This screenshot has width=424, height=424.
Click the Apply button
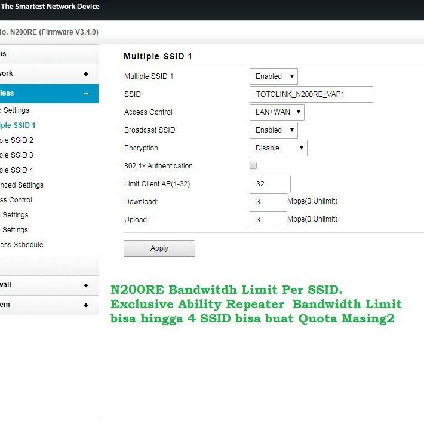159,248
